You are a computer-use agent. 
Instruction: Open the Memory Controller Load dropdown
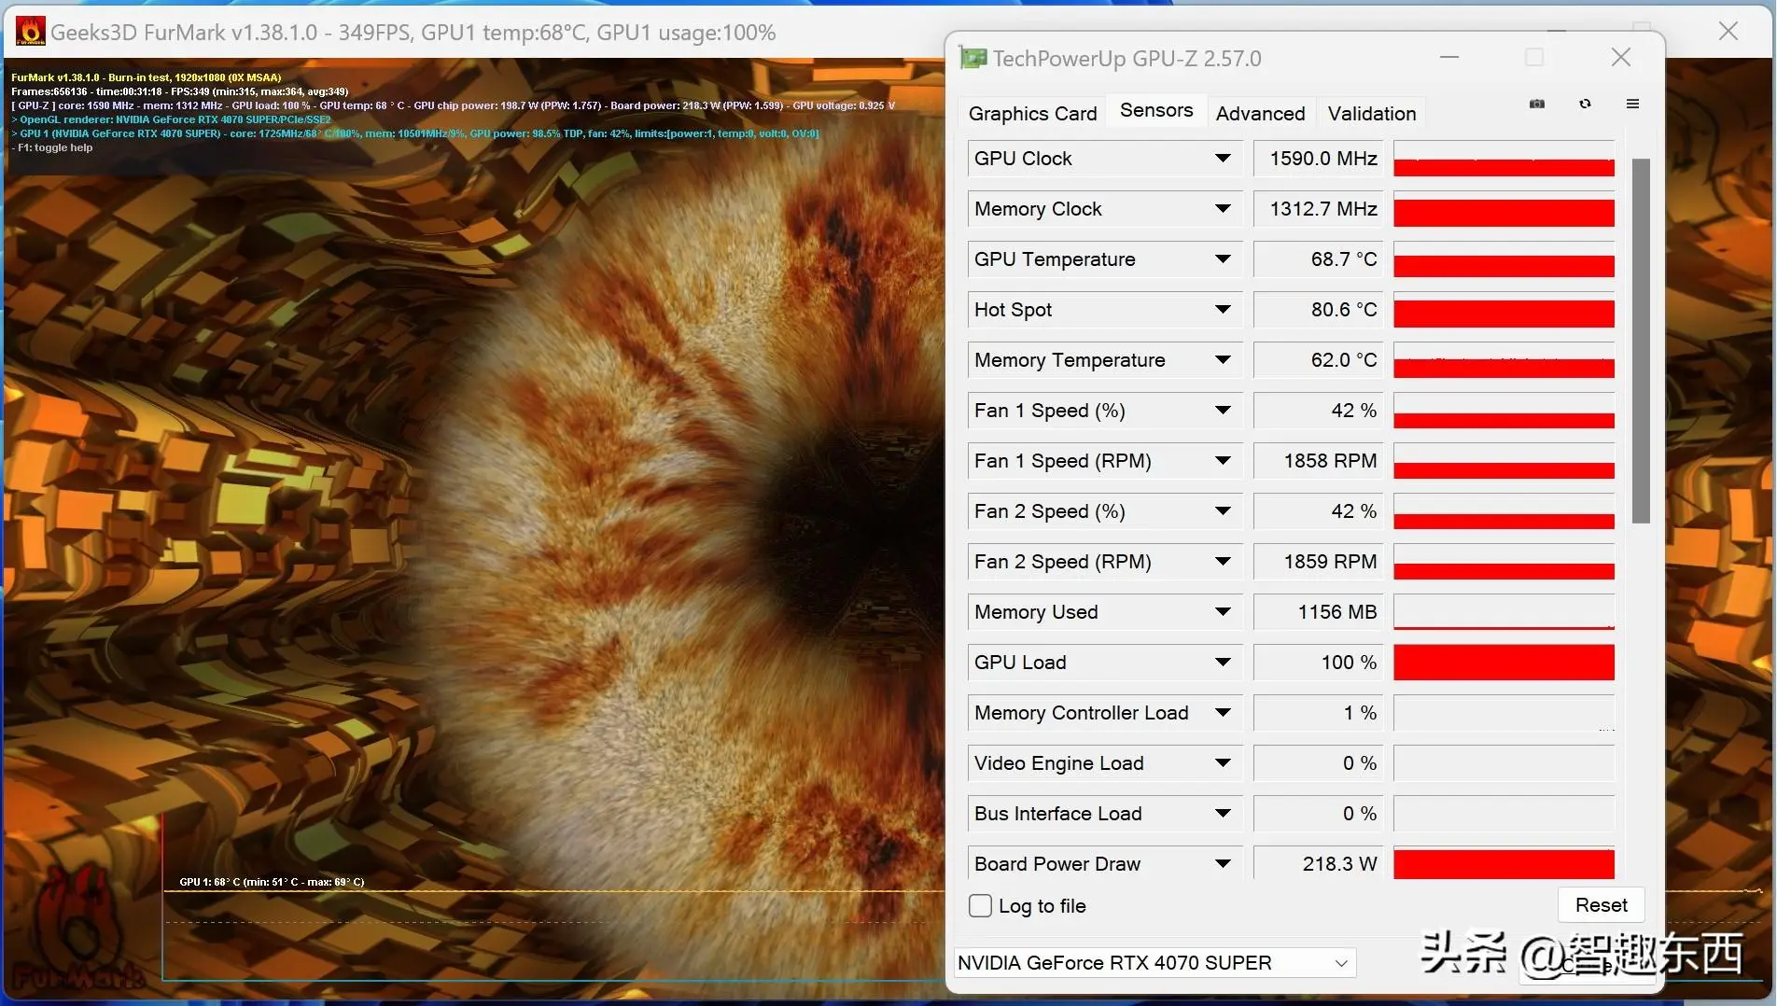pos(1223,712)
